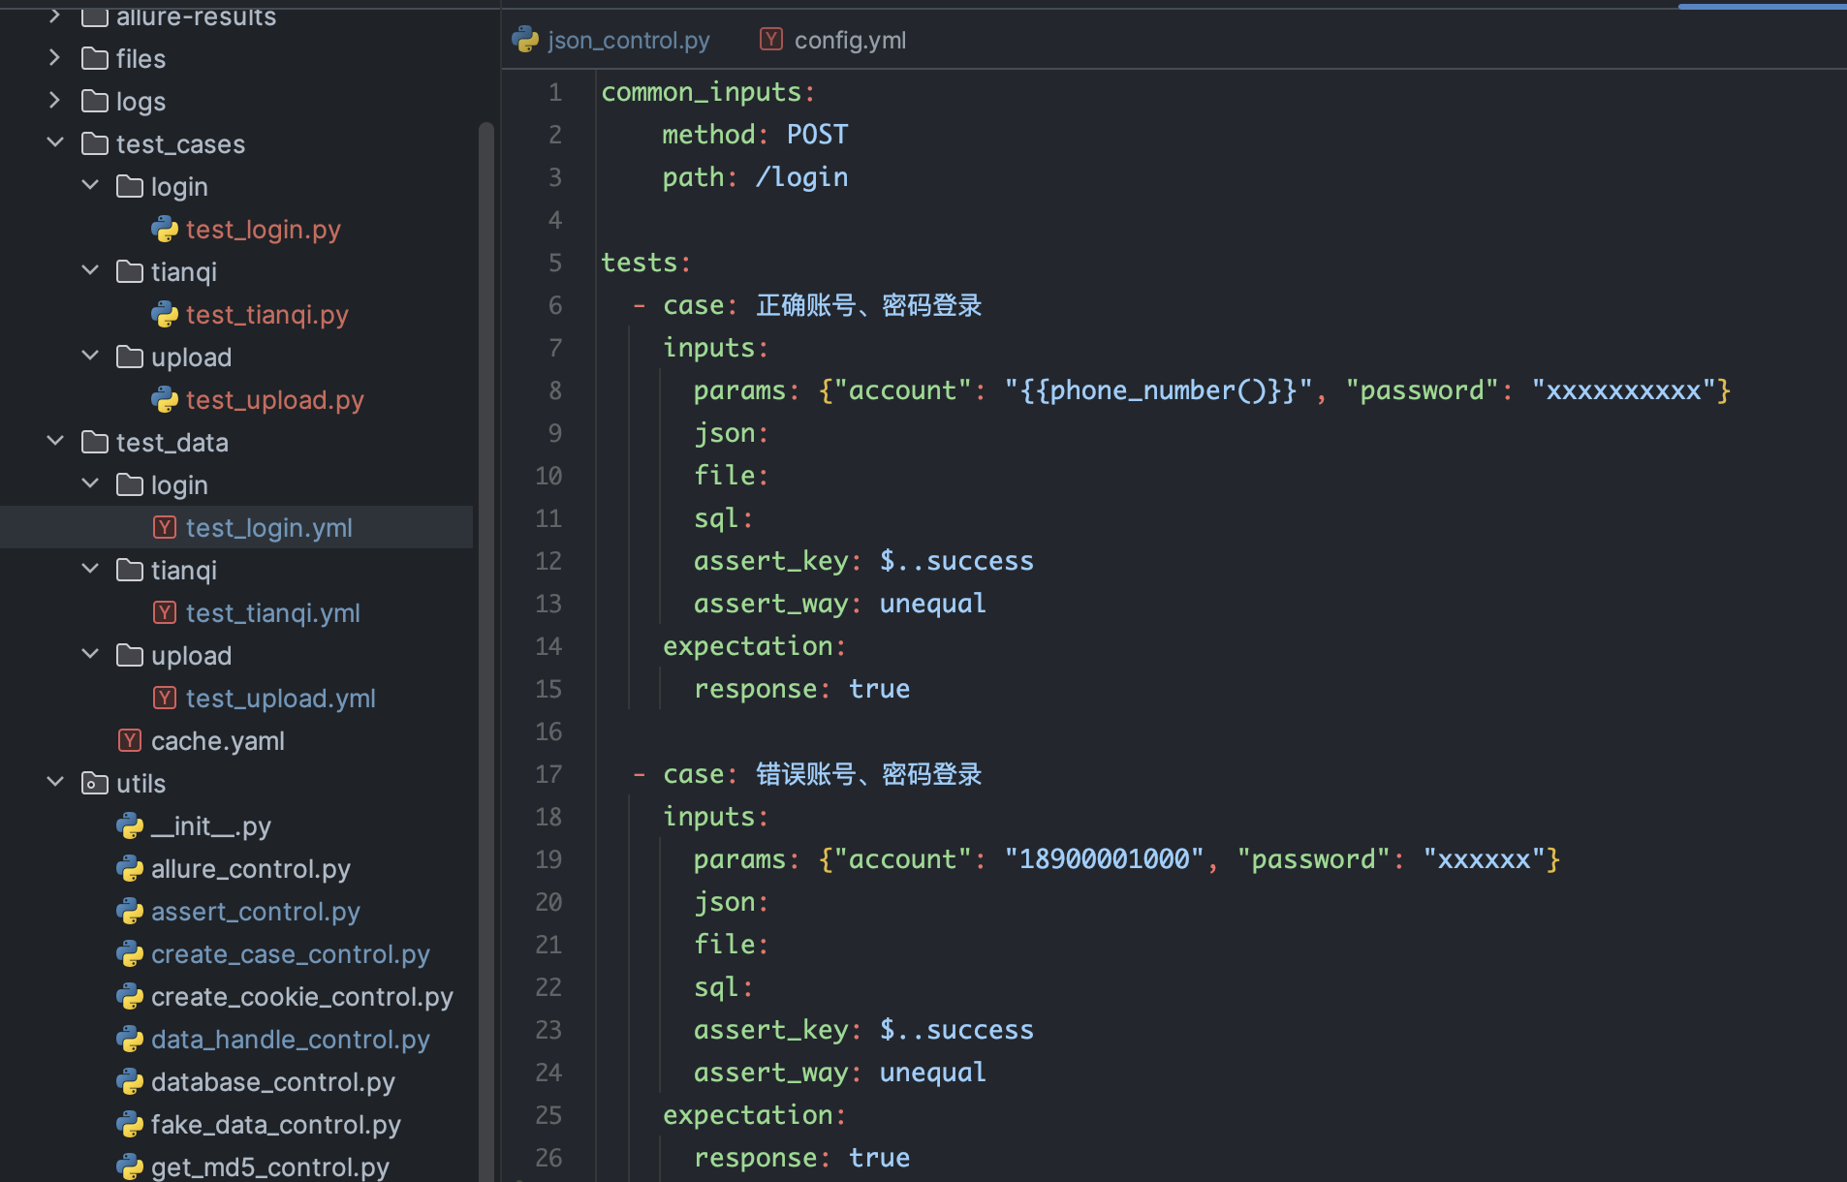Switch to the config.yml tab
Viewport: 1847px width, 1182px height.
pyautogui.click(x=833, y=40)
